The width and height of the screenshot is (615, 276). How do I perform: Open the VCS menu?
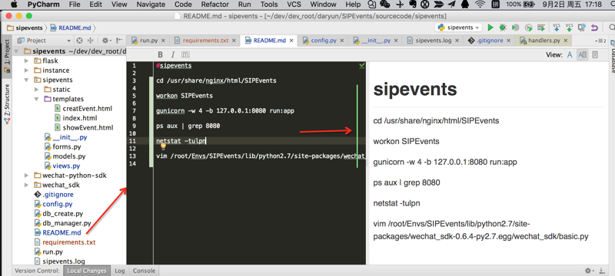(294, 5)
